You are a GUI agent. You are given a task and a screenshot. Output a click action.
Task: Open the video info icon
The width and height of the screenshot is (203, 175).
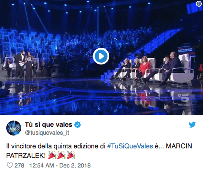click(x=199, y=4)
